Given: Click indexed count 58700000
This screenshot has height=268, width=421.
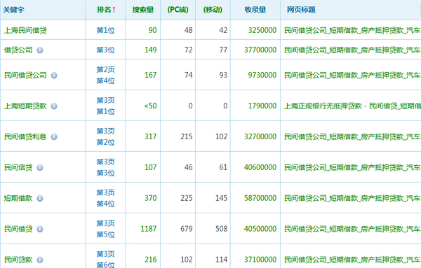Looking at the screenshot, I should 260,199.
